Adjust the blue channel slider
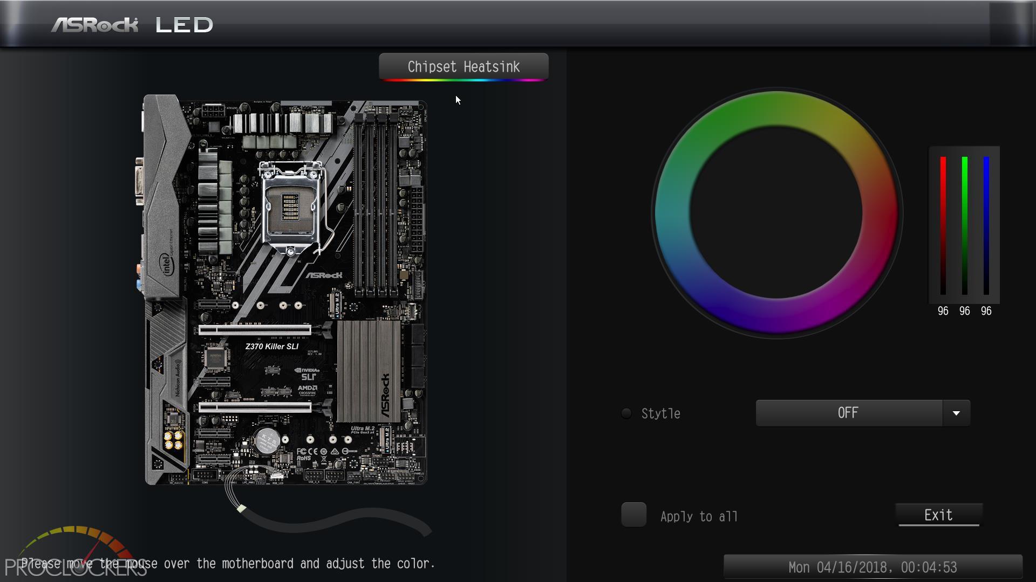This screenshot has width=1036, height=582. coord(986,225)
